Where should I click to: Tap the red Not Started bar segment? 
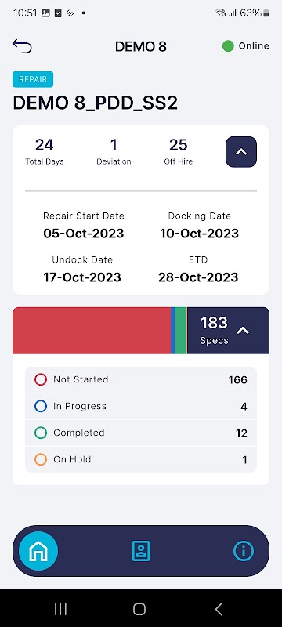click(x=92, y=331)
